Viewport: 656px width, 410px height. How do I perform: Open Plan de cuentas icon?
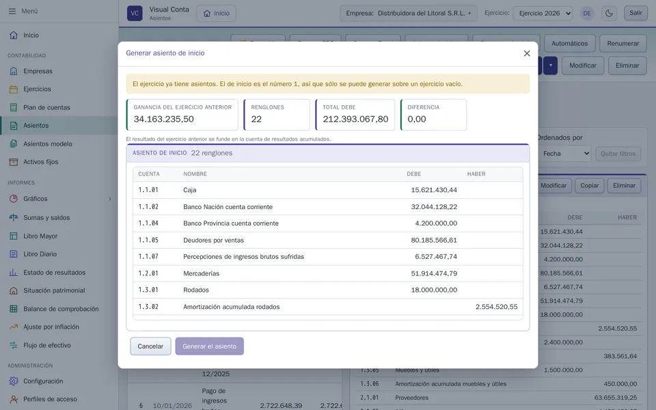pyautogui.click(x=14, y=107)
